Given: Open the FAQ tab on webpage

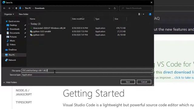Looking at the screenshot, I should [157, 18].
